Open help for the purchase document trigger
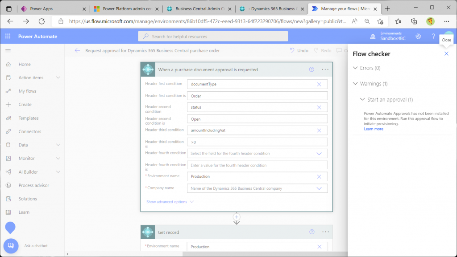 tap(312, 69)
